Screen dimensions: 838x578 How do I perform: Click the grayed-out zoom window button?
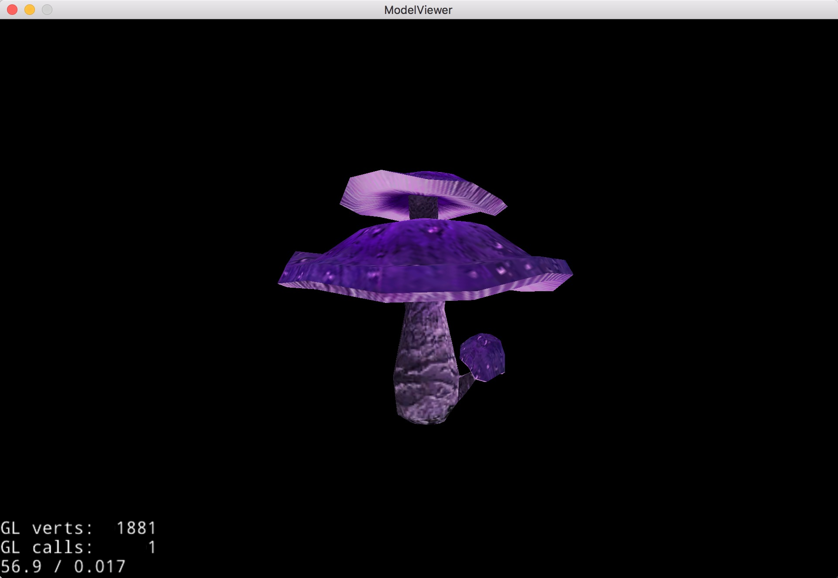coord(47,10)
